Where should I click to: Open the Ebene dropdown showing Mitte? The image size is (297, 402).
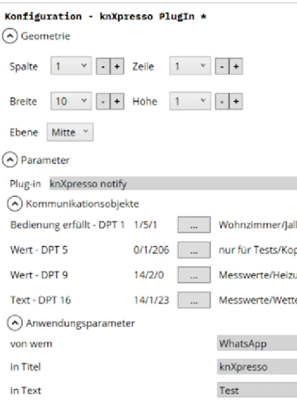pyautogui.click(x=70, y=132)
